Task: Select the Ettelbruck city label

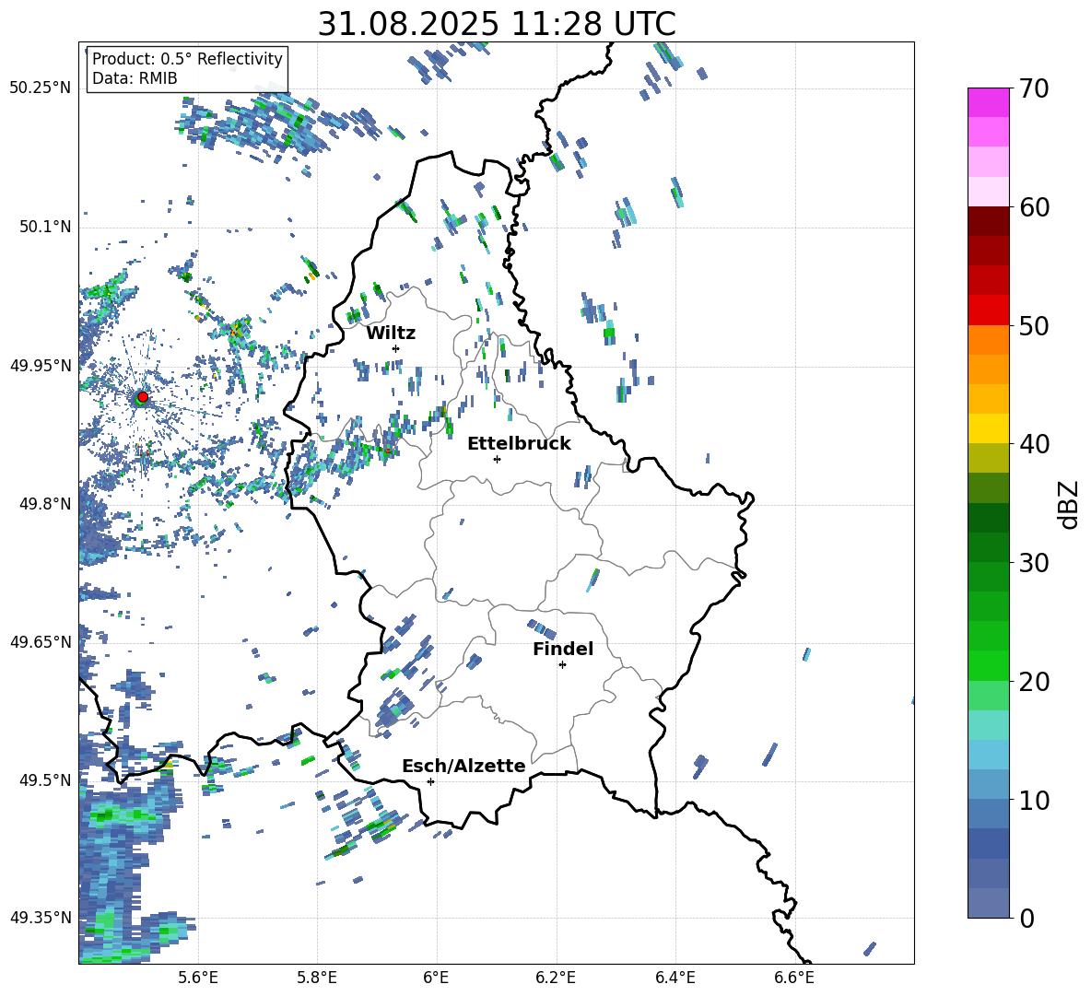Action: 519,444
